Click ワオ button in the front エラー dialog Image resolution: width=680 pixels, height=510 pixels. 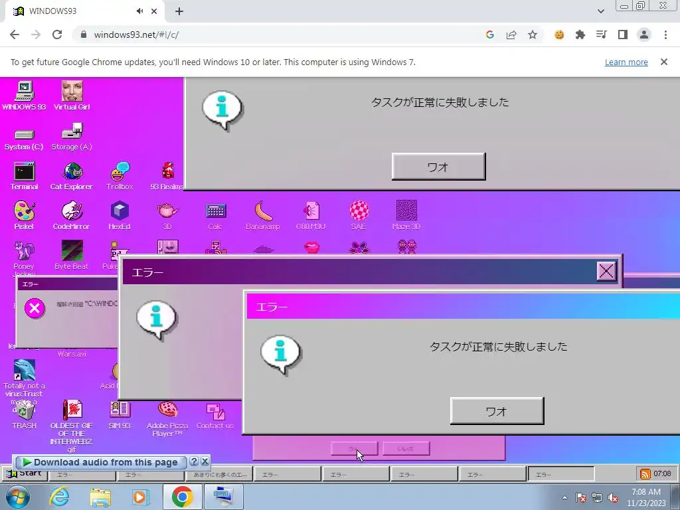click(497, 410)
